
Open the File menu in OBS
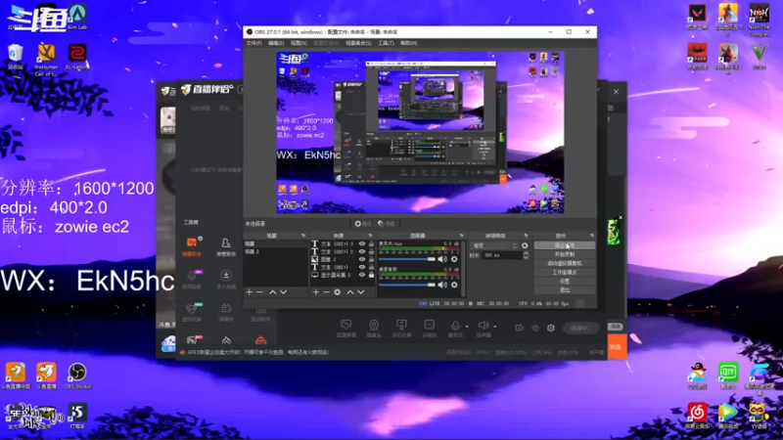[x=253, y=43]
